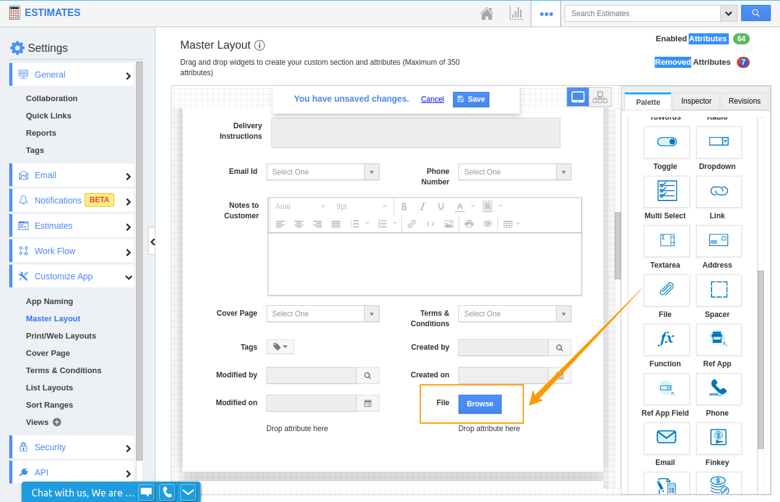Select the Phone widget icon in palette
Viewport: 780px width, 502px height.
(x=718, y=389)
